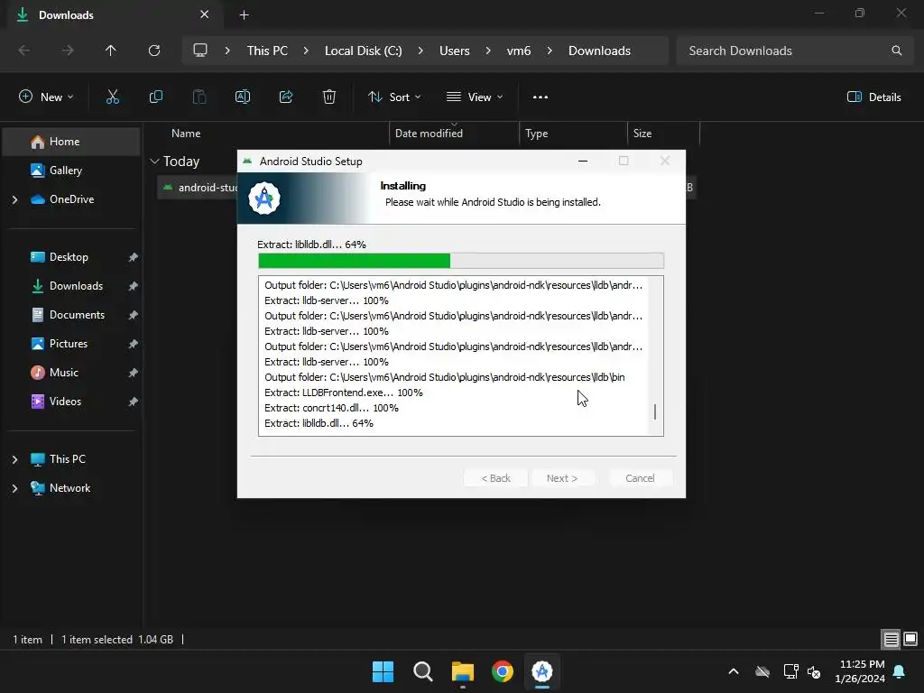This screenshot has height=693, width=924.
Task: Expand Network in navigation pane
Action: (x=14, y=488)
